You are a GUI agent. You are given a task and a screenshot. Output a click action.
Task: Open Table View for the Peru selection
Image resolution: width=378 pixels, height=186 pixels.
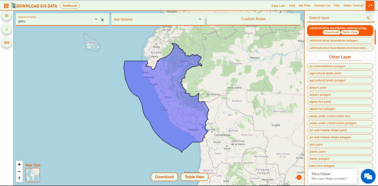coord(195,177)
